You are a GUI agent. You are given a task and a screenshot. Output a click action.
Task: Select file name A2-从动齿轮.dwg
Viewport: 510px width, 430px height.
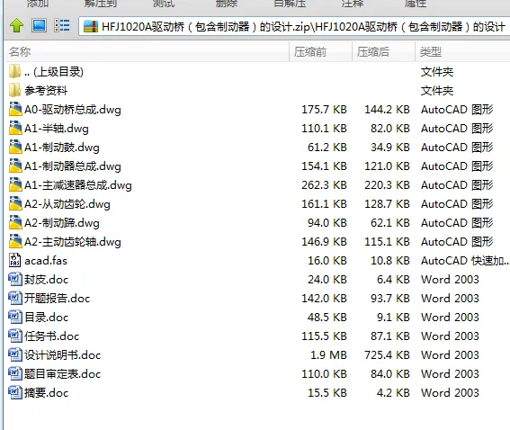click(67, 204)
